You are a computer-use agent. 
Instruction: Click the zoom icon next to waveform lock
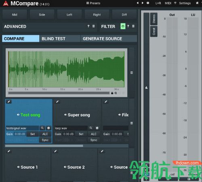[116, 93]
